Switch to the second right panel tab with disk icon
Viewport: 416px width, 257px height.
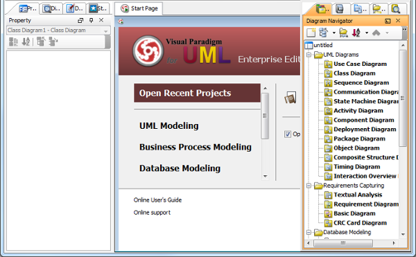tap(340, 9)
